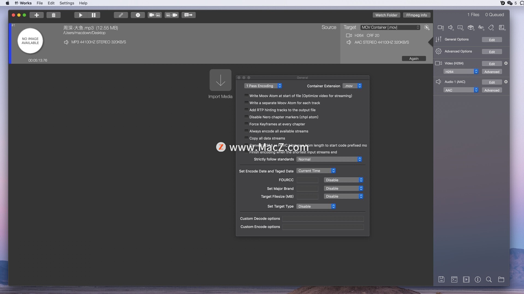Toggle Disable Nero chapter markers checkbox
Screen dimensions: 524x294
[x=246, y=117]
